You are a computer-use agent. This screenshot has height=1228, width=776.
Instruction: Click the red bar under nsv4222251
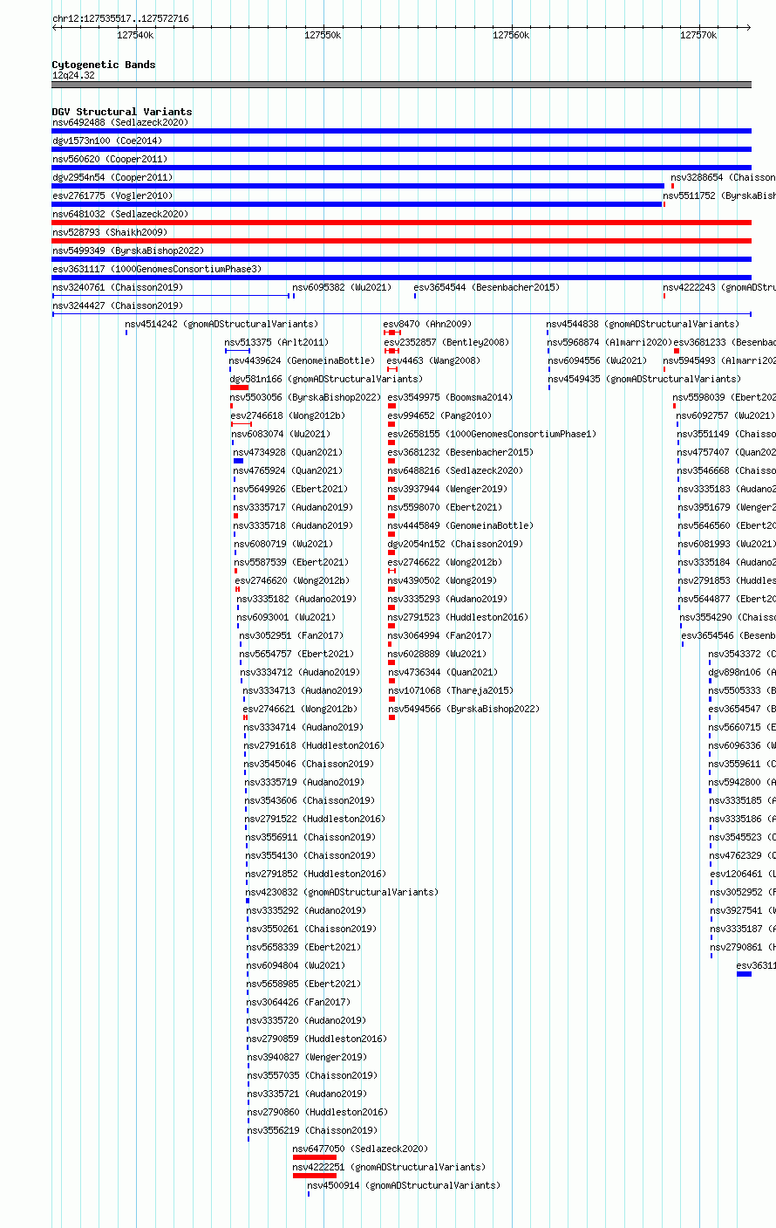[x=315, y=1176]
